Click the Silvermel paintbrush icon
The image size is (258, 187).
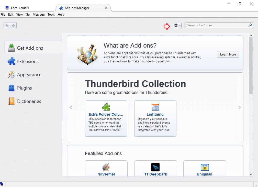coord(106,167)
